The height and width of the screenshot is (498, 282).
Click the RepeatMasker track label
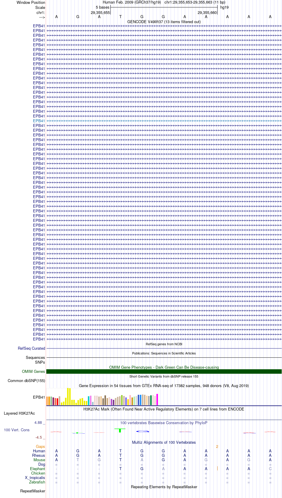click(33, 491)
